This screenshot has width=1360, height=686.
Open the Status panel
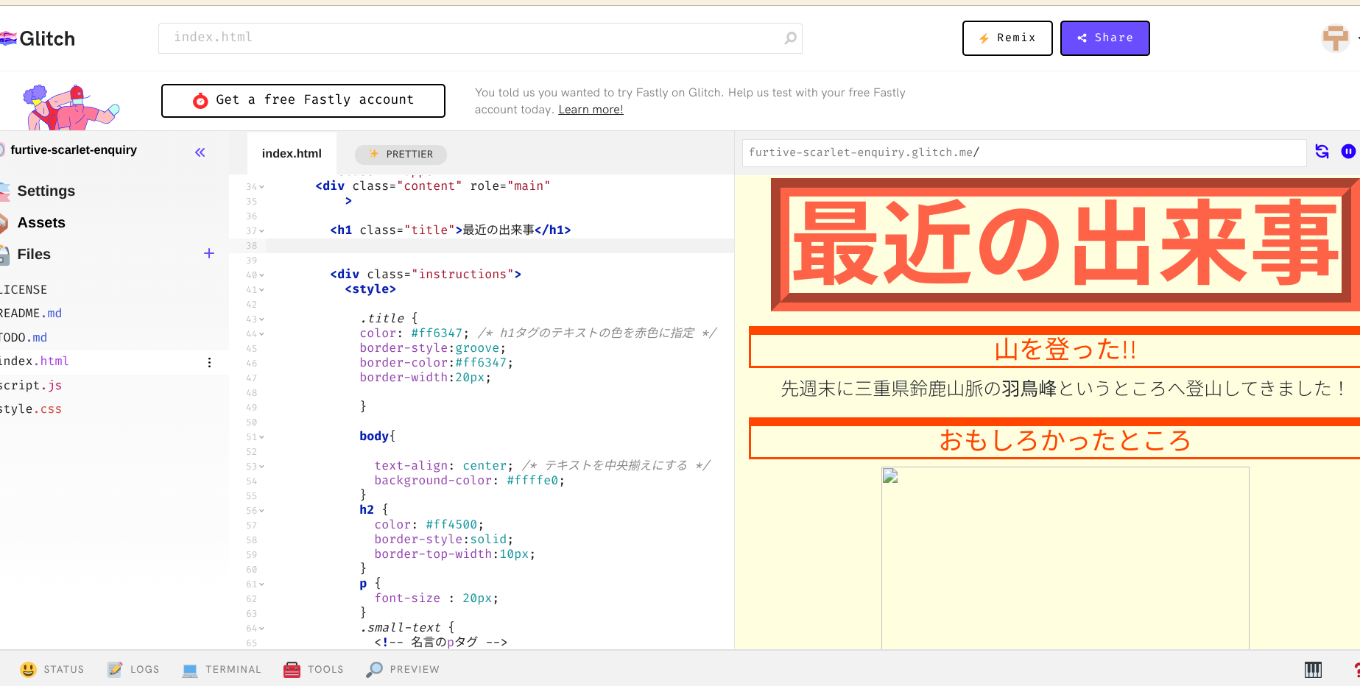point(52,669)
